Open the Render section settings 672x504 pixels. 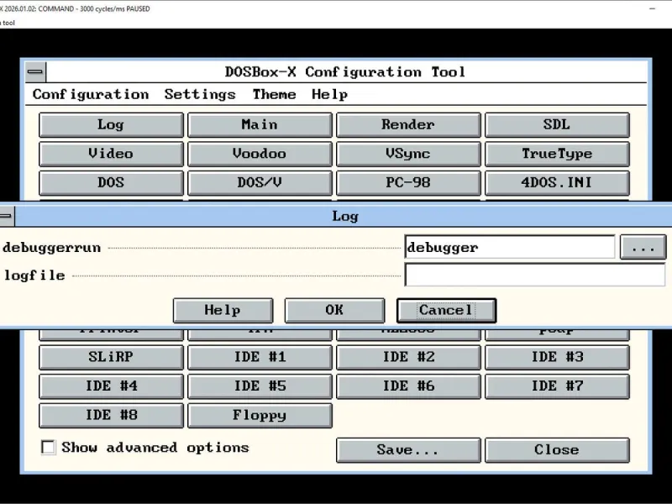(408, 124)
